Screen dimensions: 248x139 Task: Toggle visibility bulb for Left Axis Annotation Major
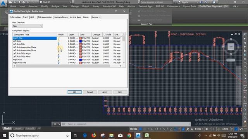pyautogui.click(x=59, y=47)
